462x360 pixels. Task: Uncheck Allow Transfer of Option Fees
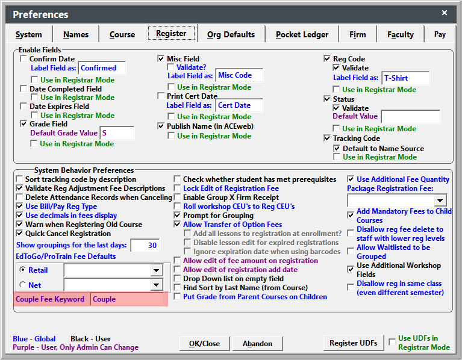pyautogui.click(x=177, y=225)
